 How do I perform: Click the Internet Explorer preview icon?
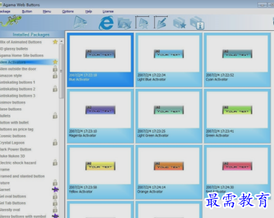(106, 23)
